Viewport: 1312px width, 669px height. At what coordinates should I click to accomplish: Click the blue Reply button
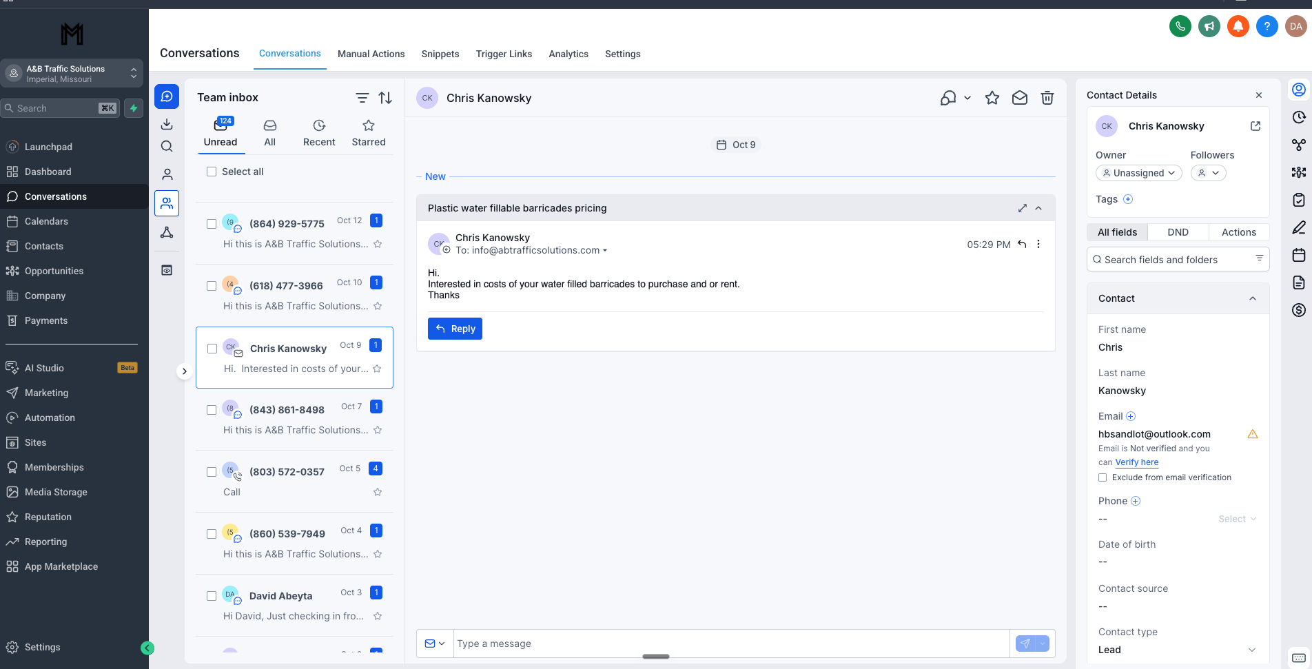click(455, 329)
